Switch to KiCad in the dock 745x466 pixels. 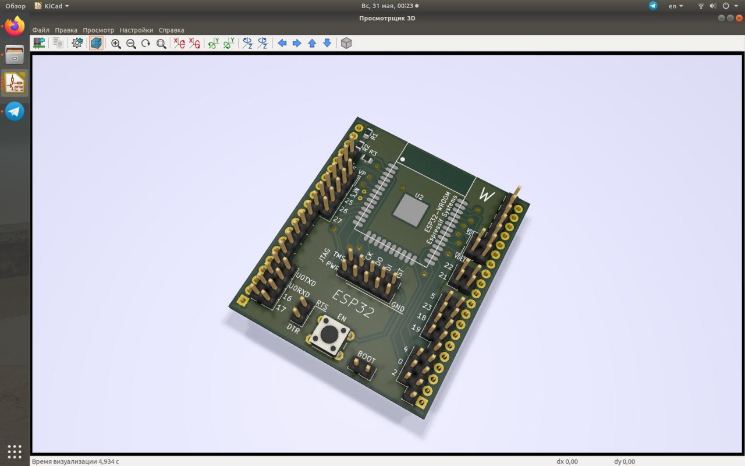click(x=15, y=83)
